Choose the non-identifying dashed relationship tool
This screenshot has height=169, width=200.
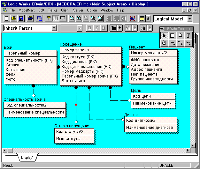[188, 43]
